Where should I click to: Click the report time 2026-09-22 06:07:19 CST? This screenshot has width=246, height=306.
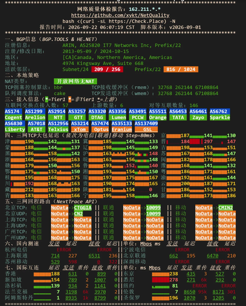click(101, 27)
